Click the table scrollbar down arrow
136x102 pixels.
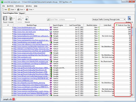pos(132,95)
